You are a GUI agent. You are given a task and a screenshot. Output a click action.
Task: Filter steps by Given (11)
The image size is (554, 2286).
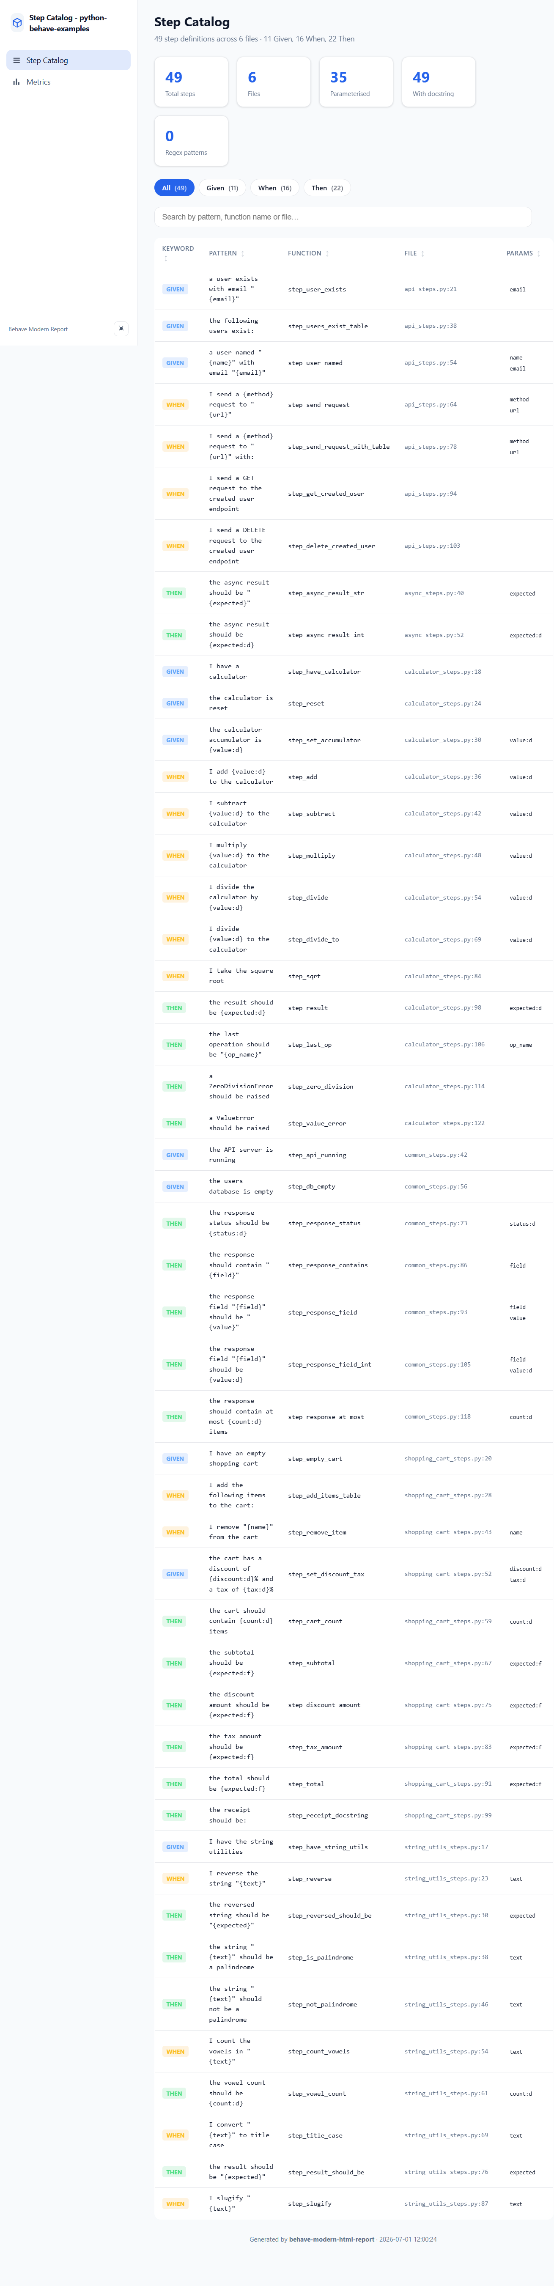(222, 188)
